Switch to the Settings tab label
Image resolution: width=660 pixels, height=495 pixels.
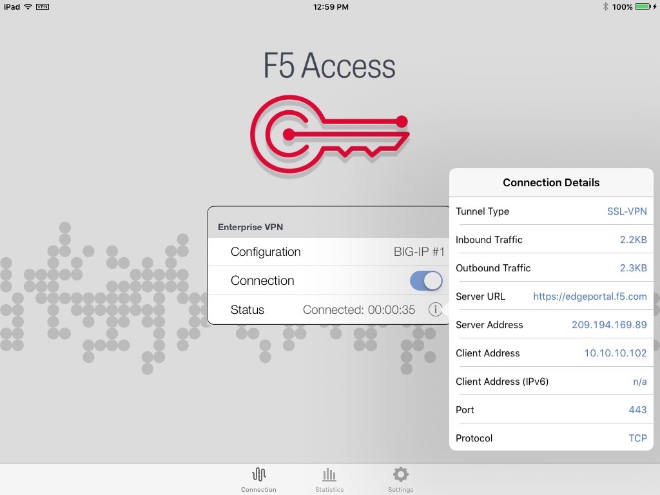pos(400,490)
